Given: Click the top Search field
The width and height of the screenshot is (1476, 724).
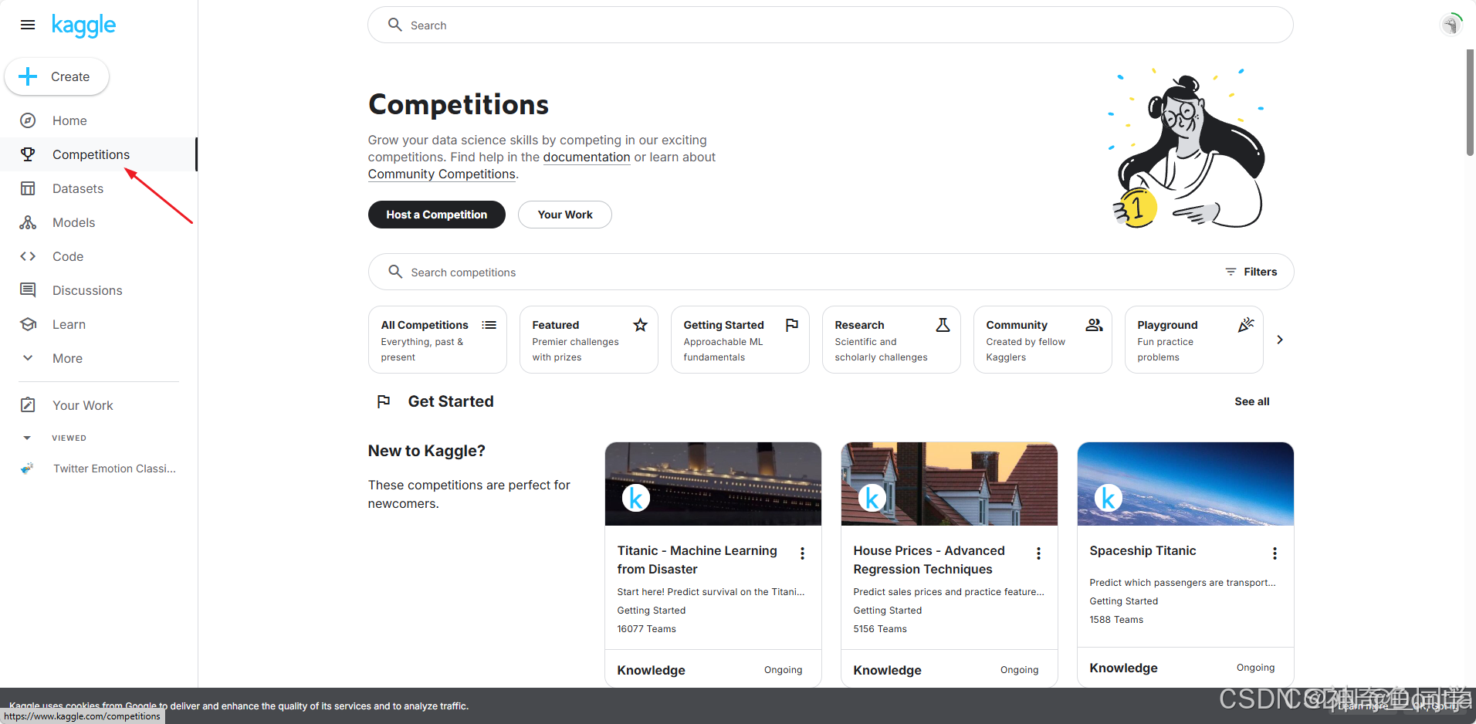Looking at the screenshot, I should pyautogui.click(x=831, y=25).
